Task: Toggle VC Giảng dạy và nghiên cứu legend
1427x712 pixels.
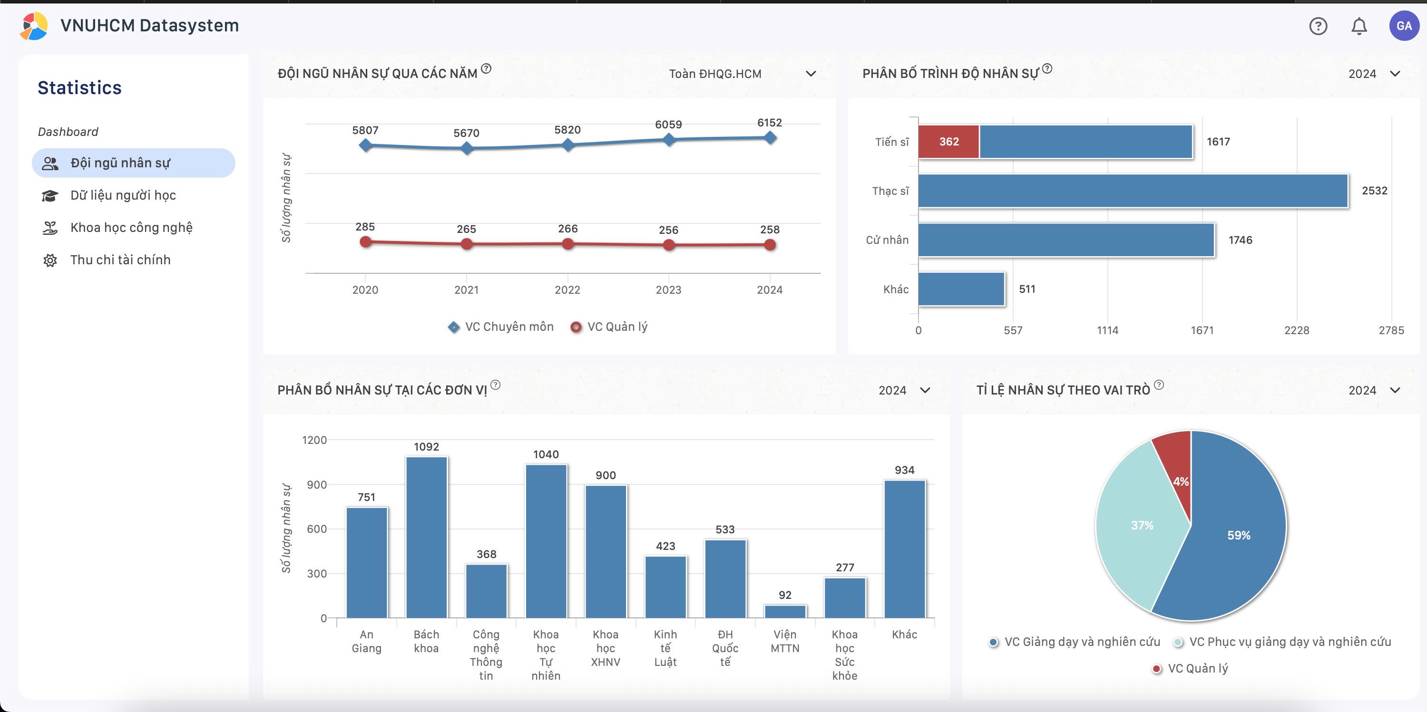Action: point(1074,642)
